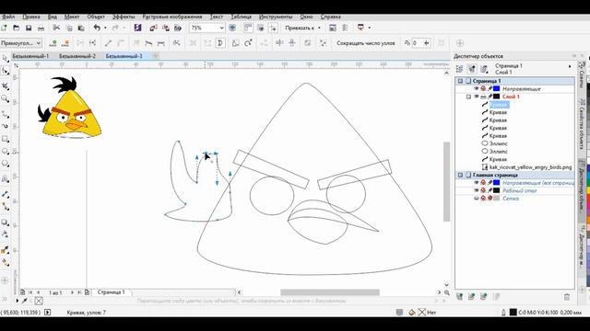Click the Add nodes icon
This screenshot has width=590, height=331.
click(x=53, y=43)
